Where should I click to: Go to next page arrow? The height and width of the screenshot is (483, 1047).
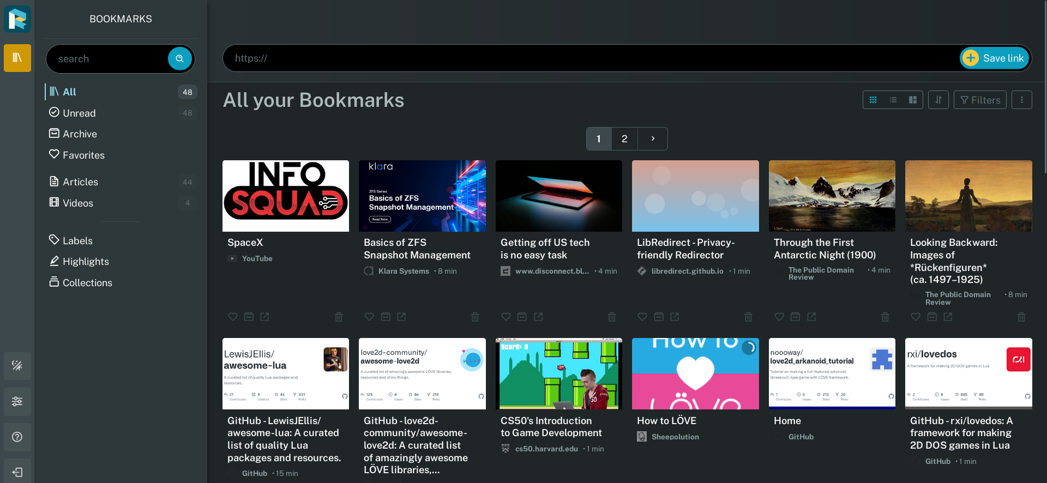653,139
